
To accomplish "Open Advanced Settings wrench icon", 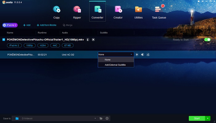I will [x=142, y=55].
